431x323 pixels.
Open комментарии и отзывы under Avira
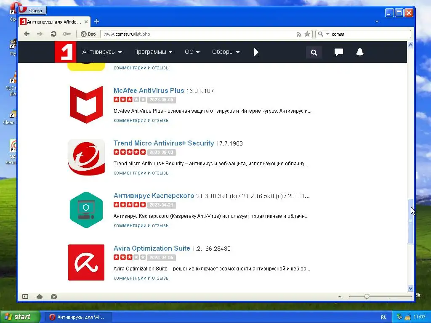point(141,278)
